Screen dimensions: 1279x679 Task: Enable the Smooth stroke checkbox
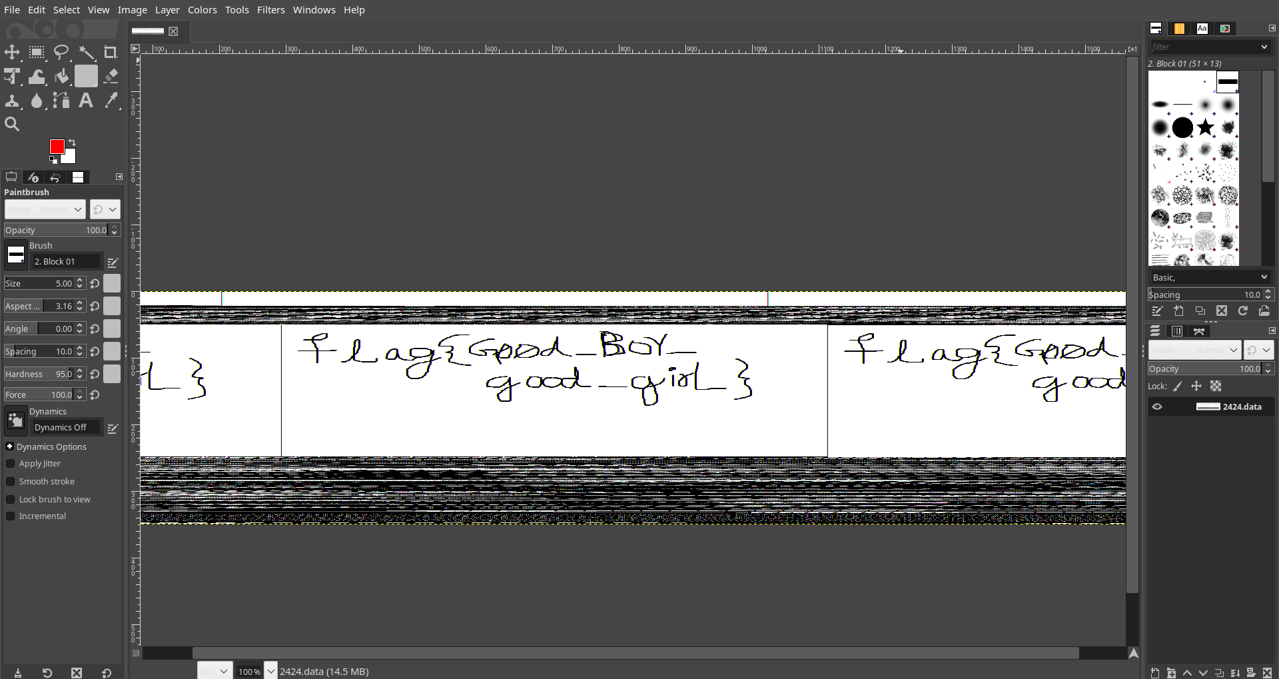pyautogui.click(x=10, y=482)
